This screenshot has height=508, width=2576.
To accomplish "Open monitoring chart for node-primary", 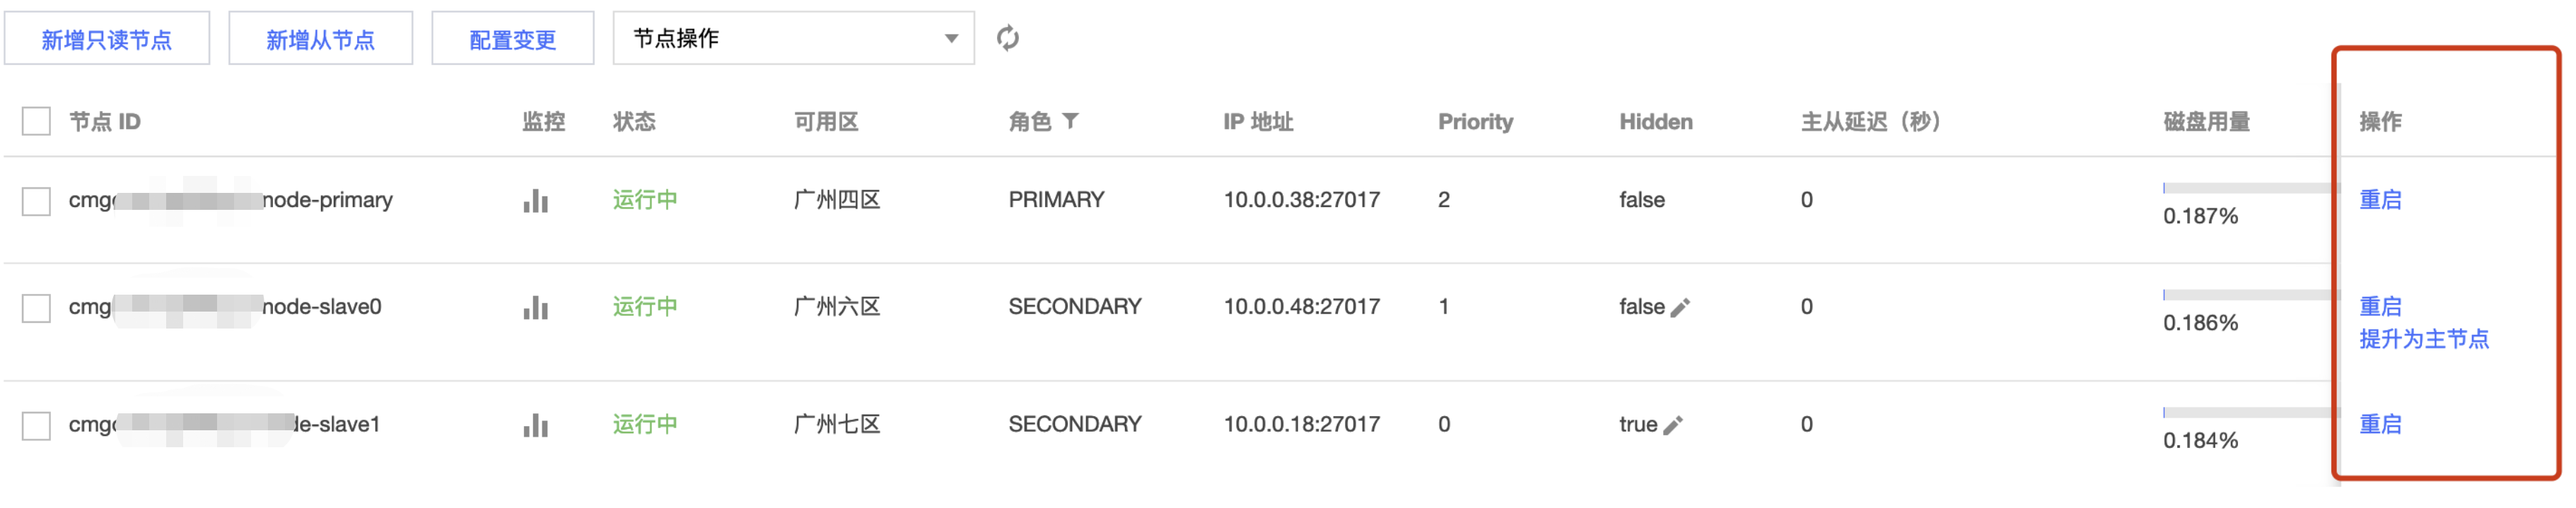I will tap(536, 201).
